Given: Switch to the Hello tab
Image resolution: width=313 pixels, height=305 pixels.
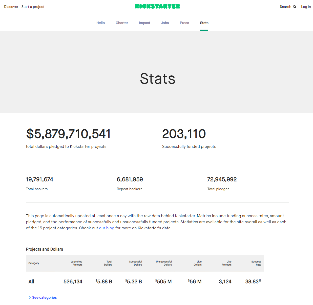Looking at the screenshot, I should [100, 23].
